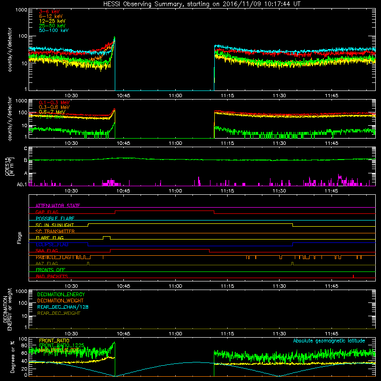Click the FRONT_RATIO_1225 legend label
Image resolution: width=381 pixels, height=381 pixels.
(x=61, y=345)
